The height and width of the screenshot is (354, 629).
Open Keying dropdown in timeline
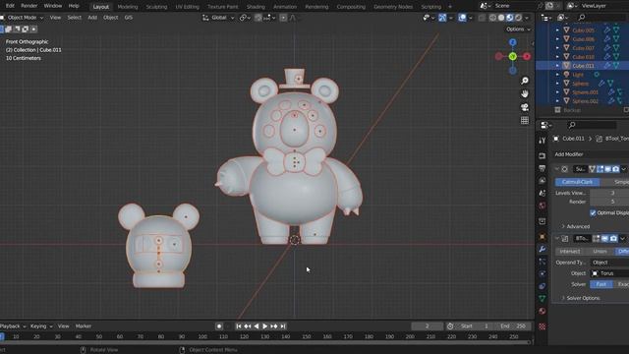coord(41,326)
